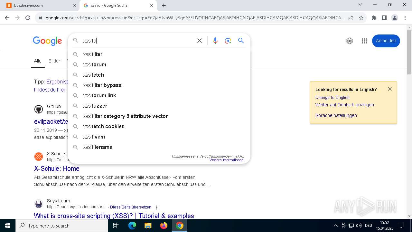This screenshot has height=232, width=412.
Task: Open Chrome three-dot menu
Action: (x=405, y=18)
